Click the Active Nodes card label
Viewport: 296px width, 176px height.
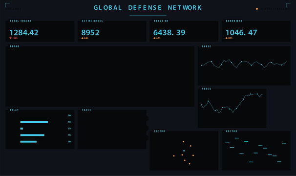point(92,21)
